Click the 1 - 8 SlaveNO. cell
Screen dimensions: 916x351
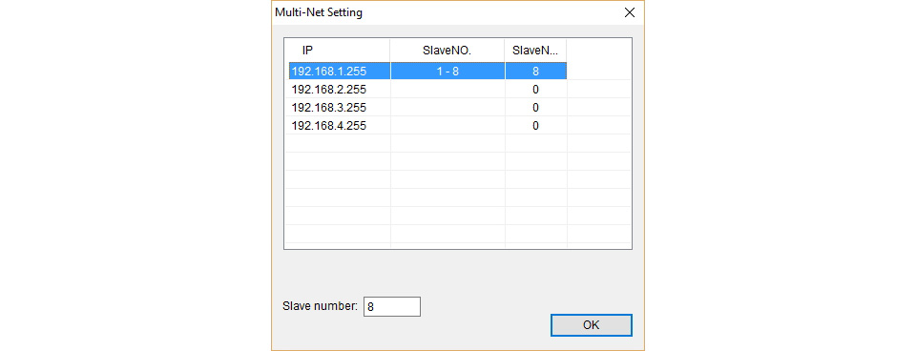(448, 72)
